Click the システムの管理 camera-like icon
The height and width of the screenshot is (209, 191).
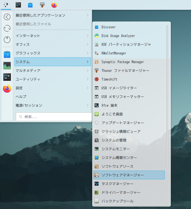pyautogui.click(x=97, y=140)
